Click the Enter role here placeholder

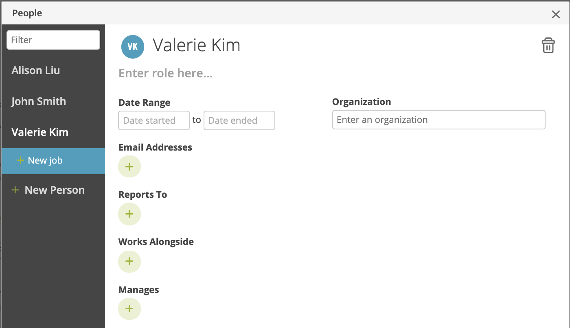coord(166,74)
